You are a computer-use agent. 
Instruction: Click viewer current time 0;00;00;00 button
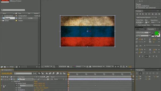coord(63,67)
